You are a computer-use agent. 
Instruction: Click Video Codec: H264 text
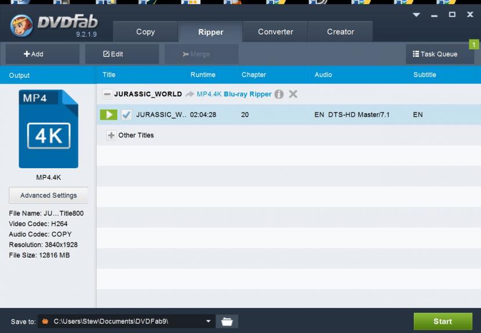38,223
